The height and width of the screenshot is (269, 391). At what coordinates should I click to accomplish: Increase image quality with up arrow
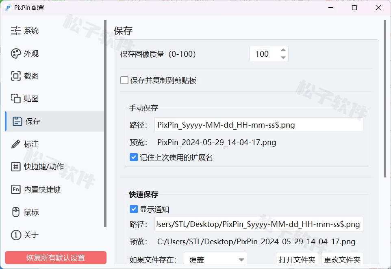tap(283, 50)
